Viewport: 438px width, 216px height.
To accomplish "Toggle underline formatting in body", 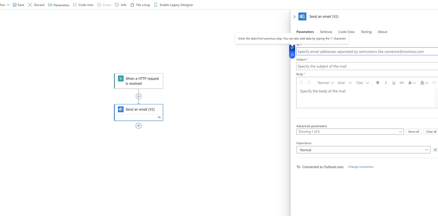I will pos(394,83).
